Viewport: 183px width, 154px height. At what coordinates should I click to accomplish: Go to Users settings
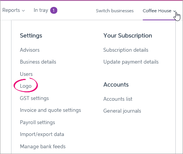(26, 74)
